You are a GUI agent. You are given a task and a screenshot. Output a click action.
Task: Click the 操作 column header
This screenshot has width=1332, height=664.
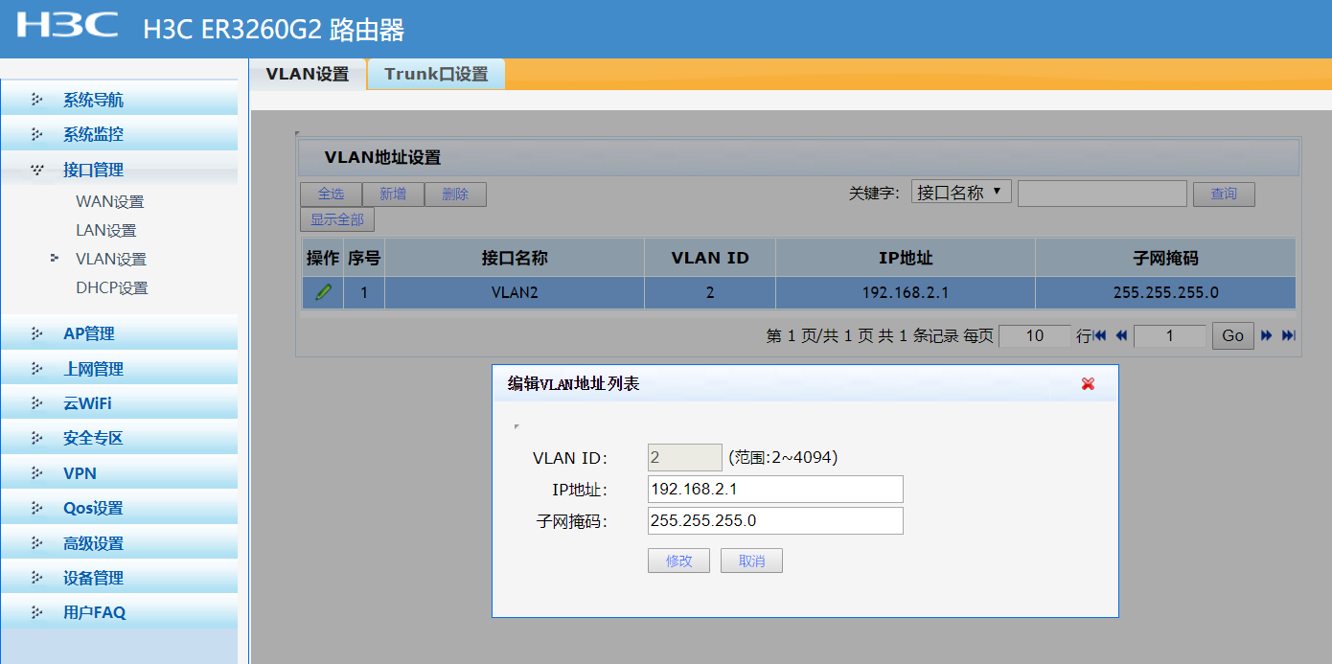(x=323, y=258)
